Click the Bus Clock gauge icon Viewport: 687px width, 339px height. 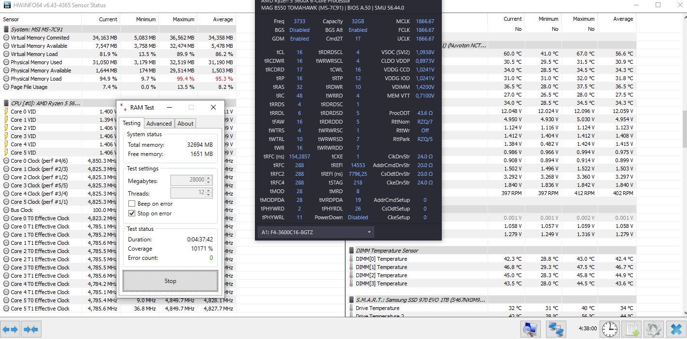point(6,210)
